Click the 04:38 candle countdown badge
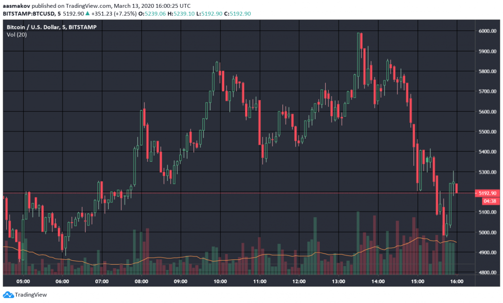This screenshot has width=503, height=303. click(489, 201)
